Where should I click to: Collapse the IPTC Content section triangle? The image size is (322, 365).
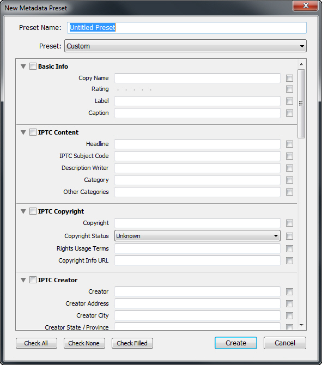23,132
